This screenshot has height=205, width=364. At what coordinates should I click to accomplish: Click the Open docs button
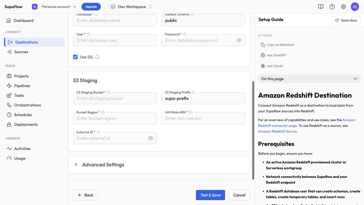346,20
